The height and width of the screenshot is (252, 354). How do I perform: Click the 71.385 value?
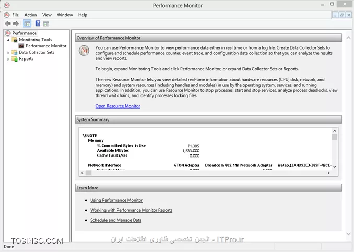coord(194,146)
